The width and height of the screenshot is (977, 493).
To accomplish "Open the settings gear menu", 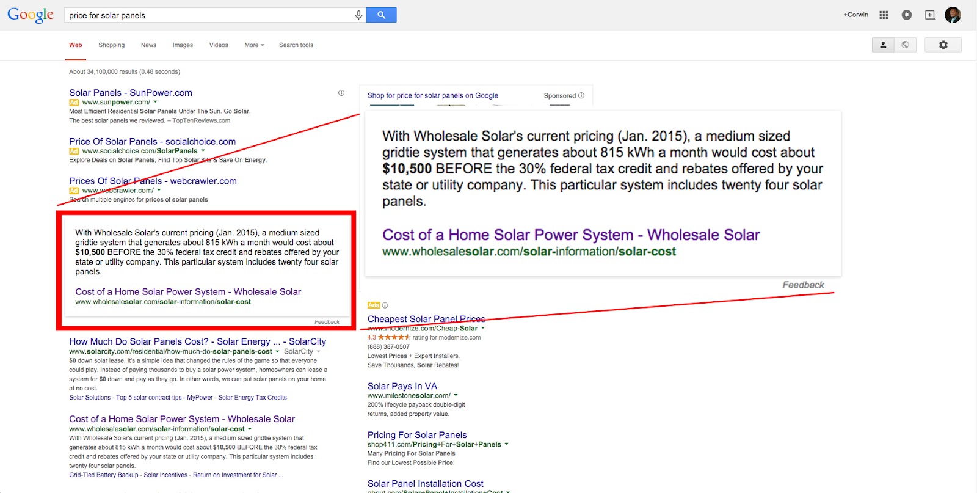I will click(943, 45).
